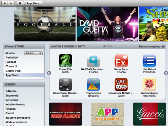Choose the Finanza genre link
Screen dimensions: 168x126
tap(10, 109)
